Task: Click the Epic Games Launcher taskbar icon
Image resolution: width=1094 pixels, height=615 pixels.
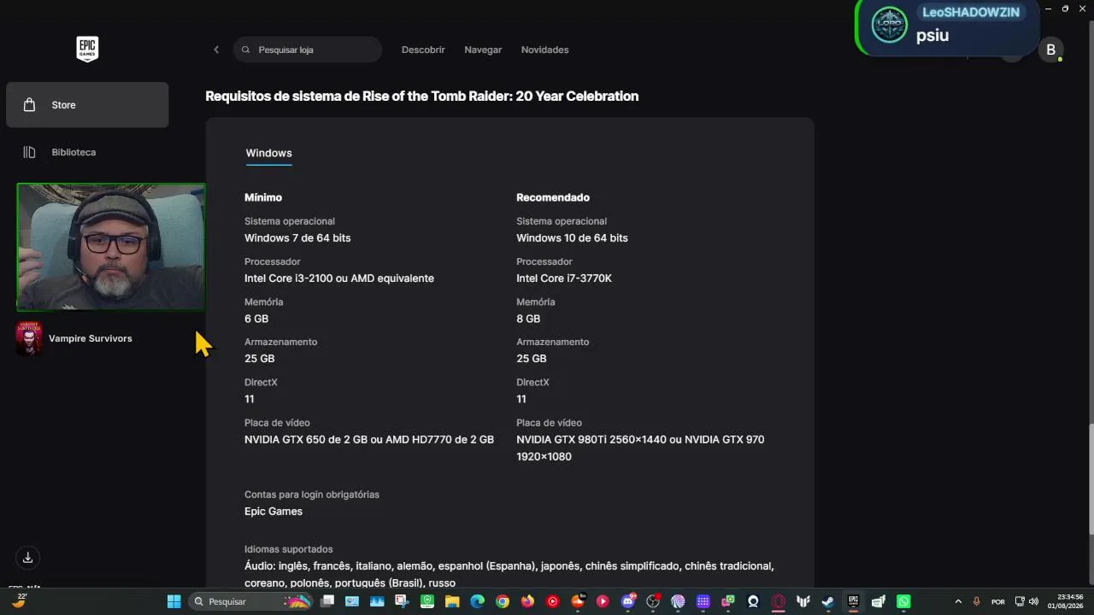Action: pos(853,601)
